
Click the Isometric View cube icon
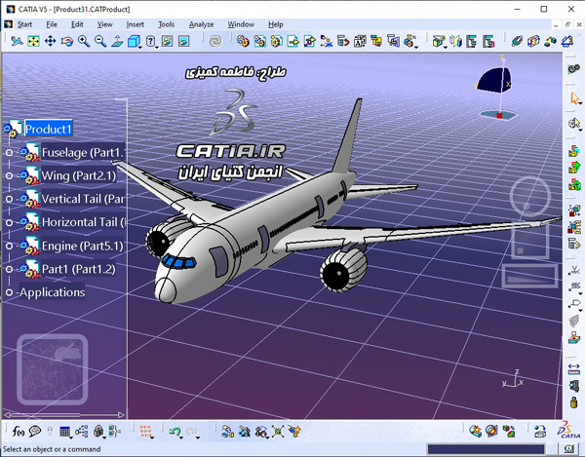pyautogui.click(x=134, y=41)
